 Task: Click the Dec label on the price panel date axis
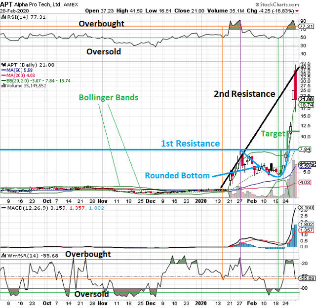click(x=151, y=201)
